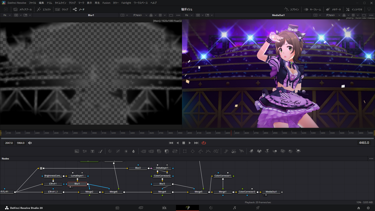
Task: Open the Fusion menu
Action: (106, 3)
